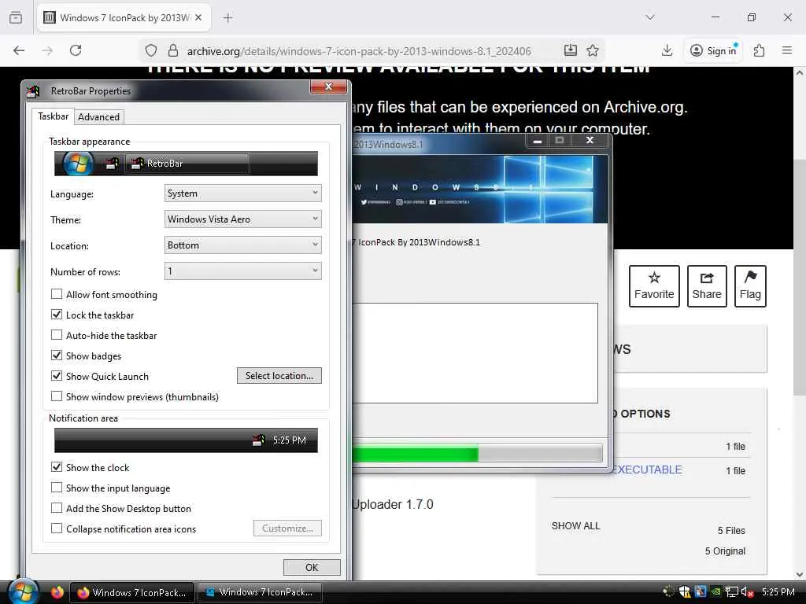Open the Location dropdown set to Bottom
The width and height of the screenshot is (806, 604).
point(242,245)
